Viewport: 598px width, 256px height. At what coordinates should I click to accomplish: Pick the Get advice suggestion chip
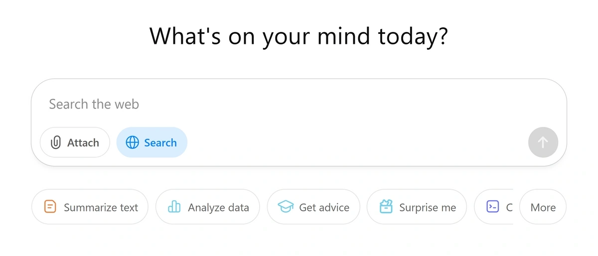(x=313, y=207)
